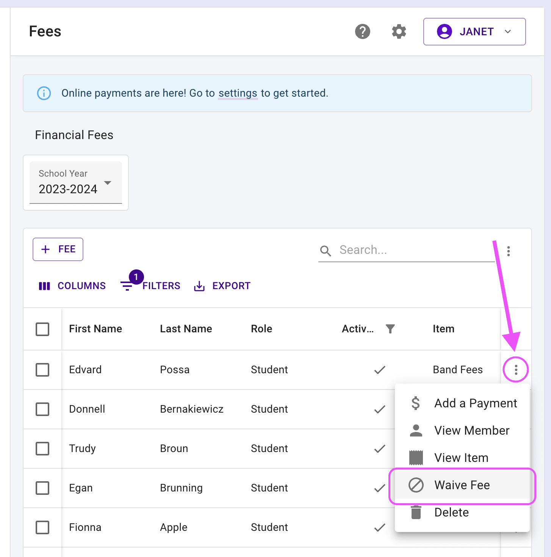Click the Band Fees cell in Edvard's row
551x557 pixels.
458,370
